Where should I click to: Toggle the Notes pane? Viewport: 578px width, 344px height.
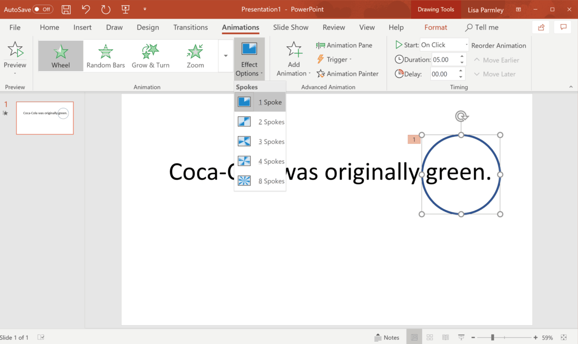tap(387, 337)
